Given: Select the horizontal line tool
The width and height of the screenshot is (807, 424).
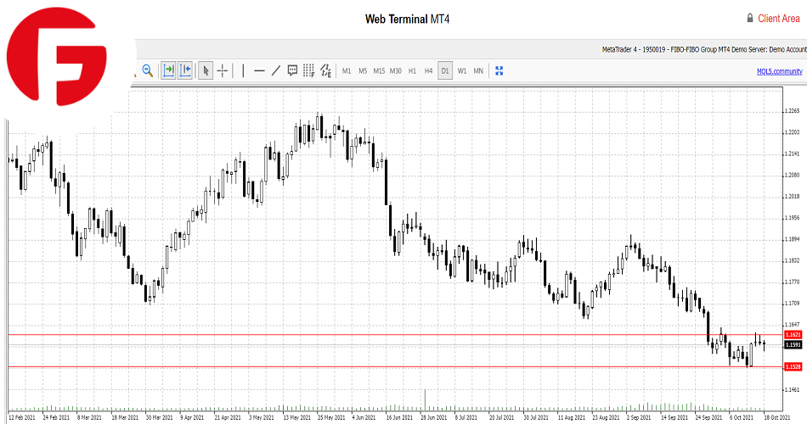Looking at the screenshot, I should pos(260,71).
